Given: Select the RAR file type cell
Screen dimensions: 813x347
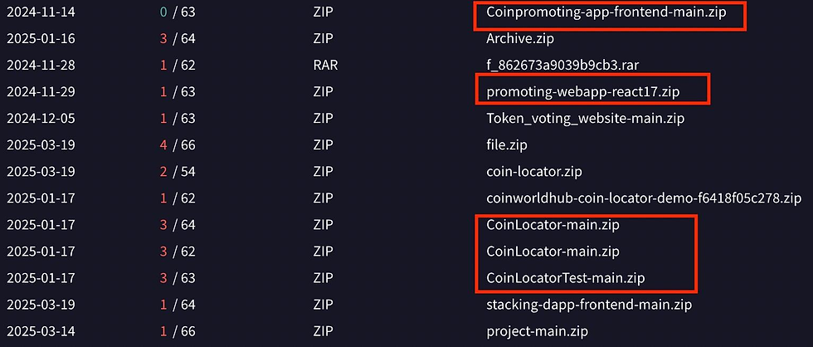Looking at the screenshot, I should 325,66.
